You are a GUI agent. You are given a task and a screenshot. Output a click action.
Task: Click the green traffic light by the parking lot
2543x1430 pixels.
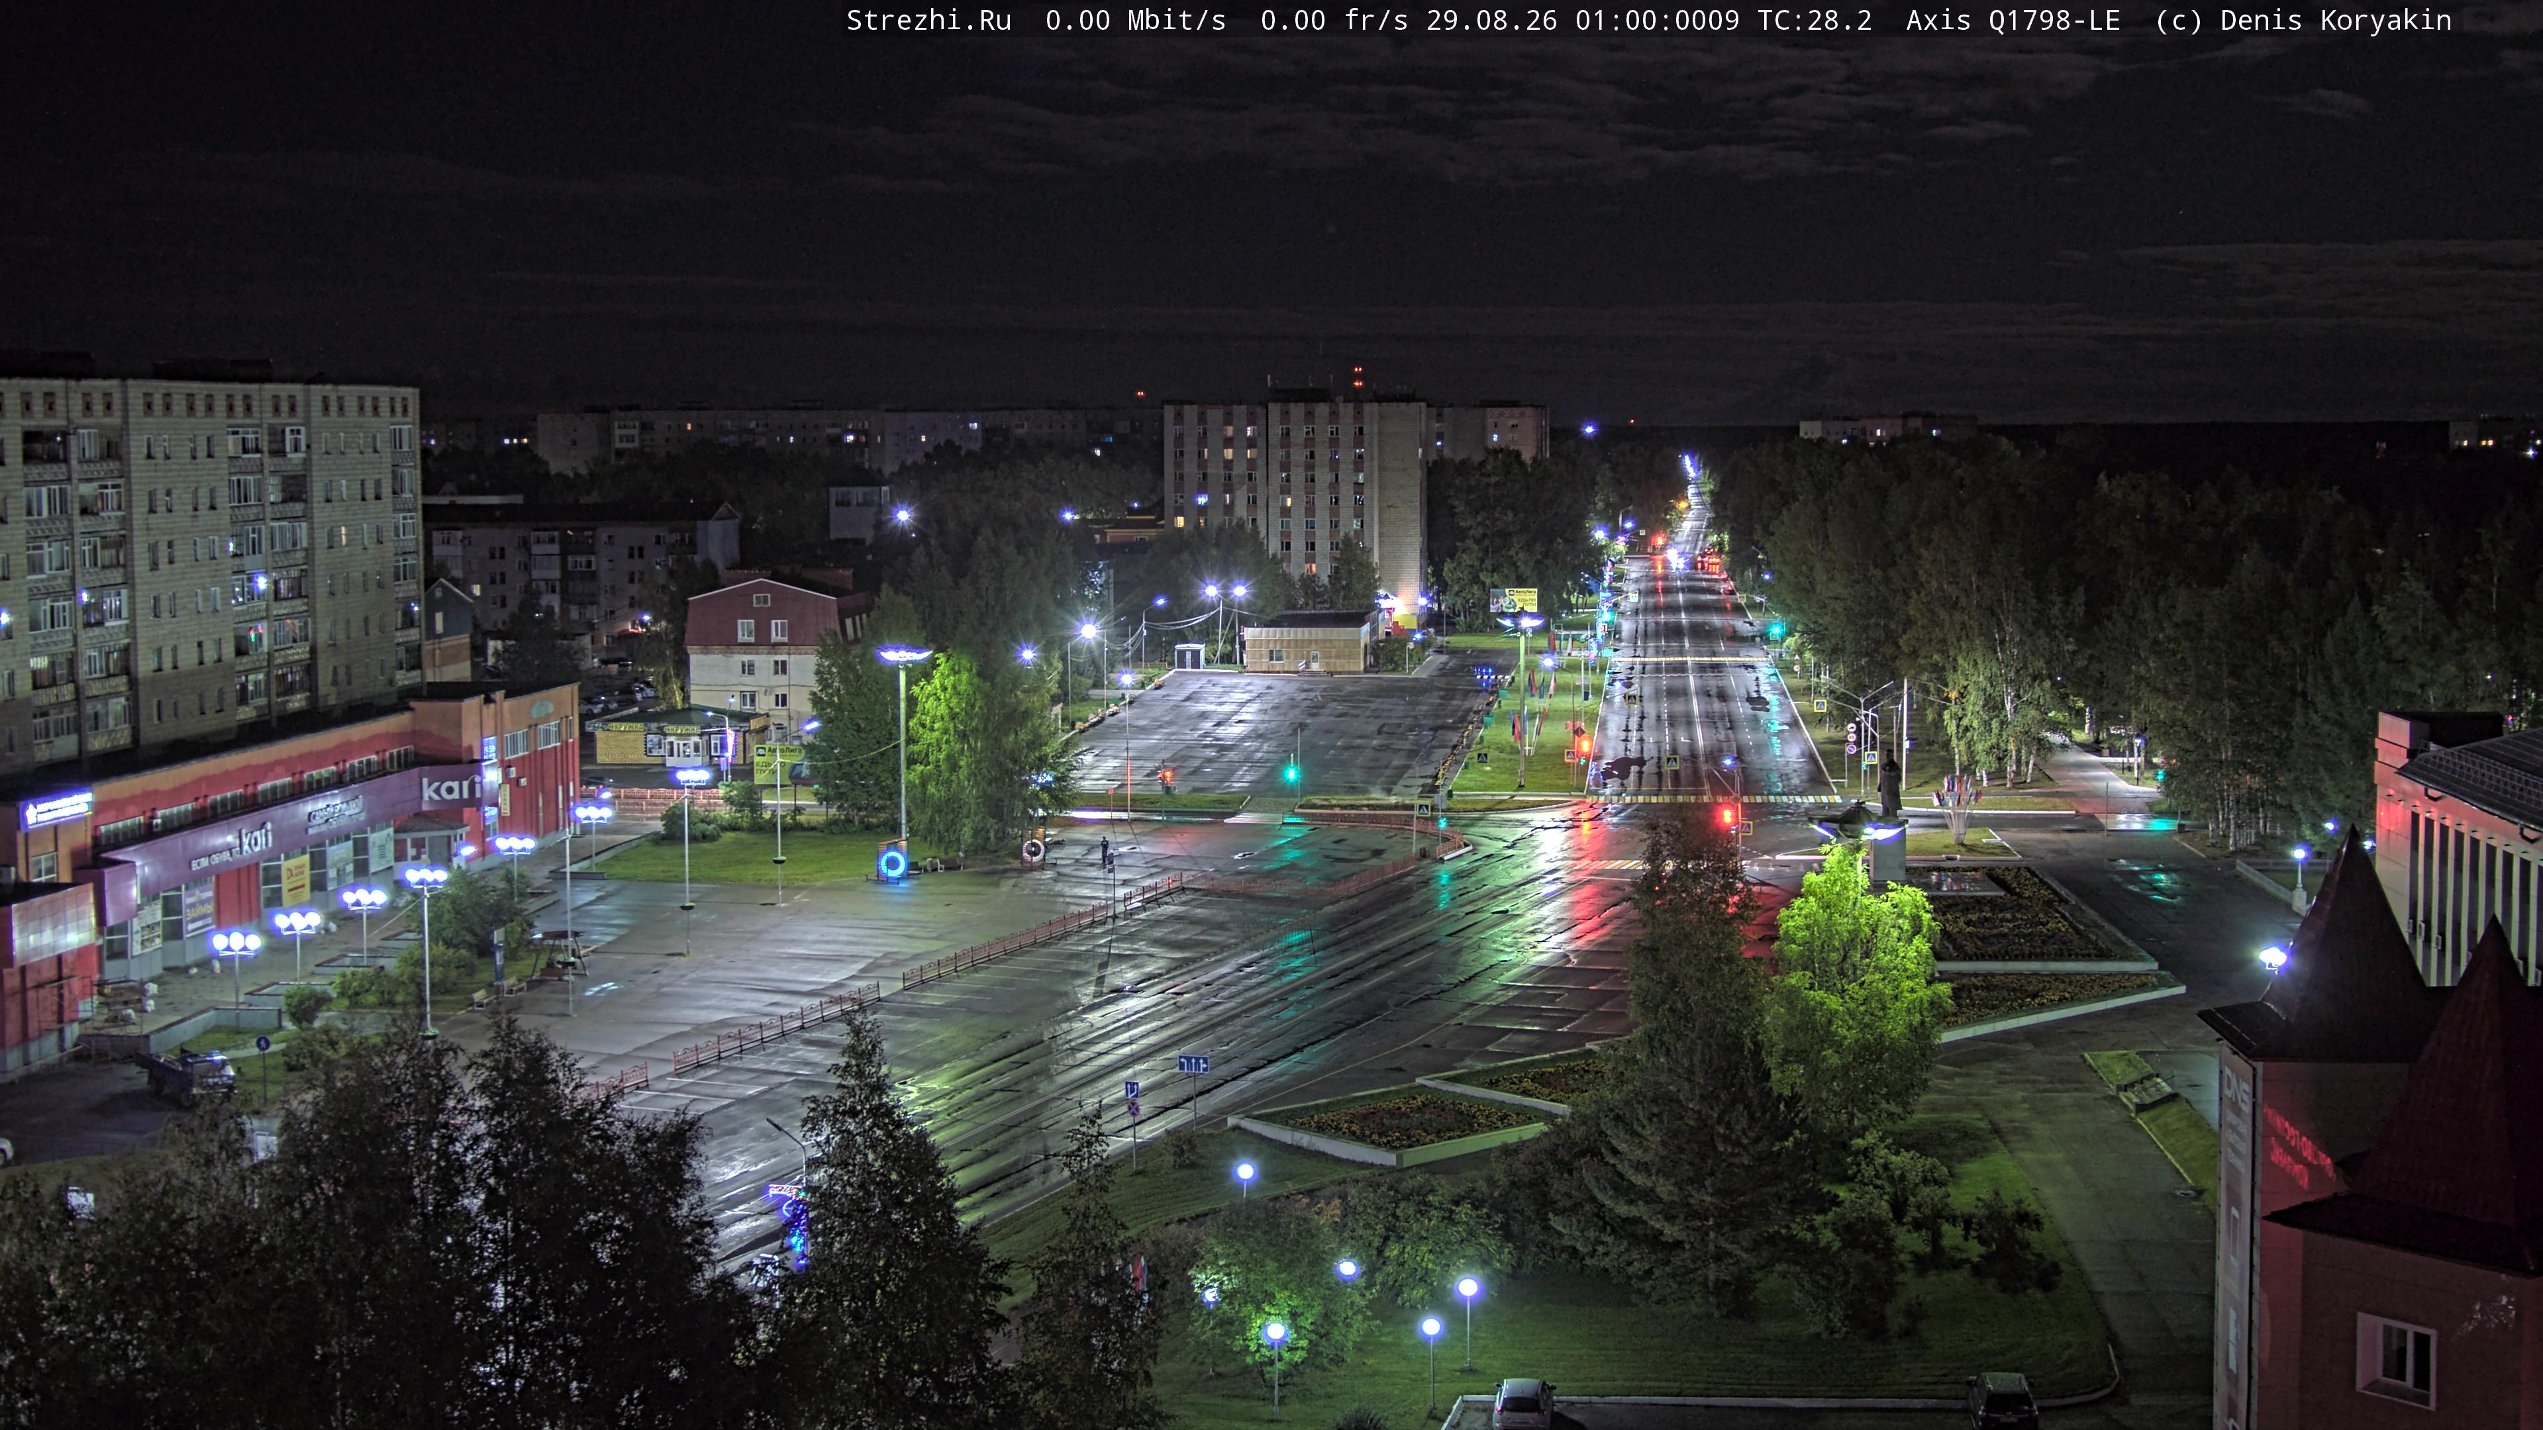click(1291, 773)
